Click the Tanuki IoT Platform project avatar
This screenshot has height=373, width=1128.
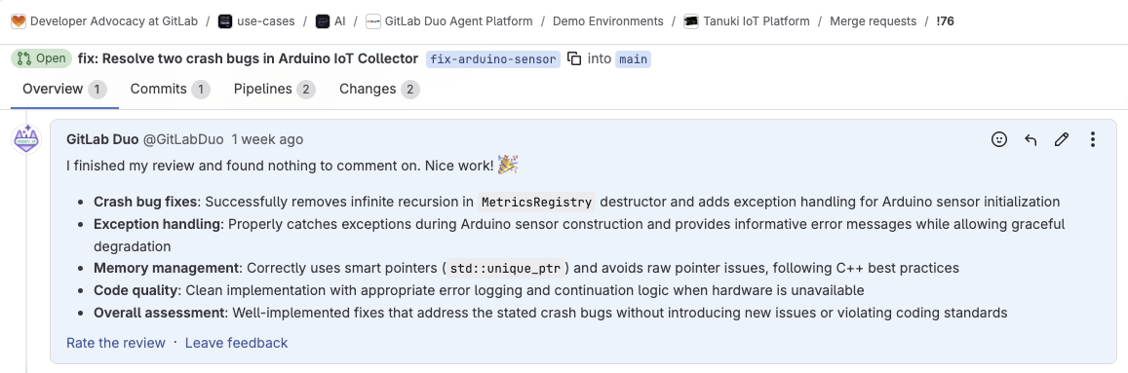click(691, 20)
